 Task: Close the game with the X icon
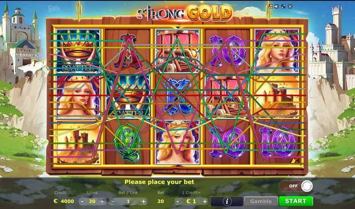[290, 7]
